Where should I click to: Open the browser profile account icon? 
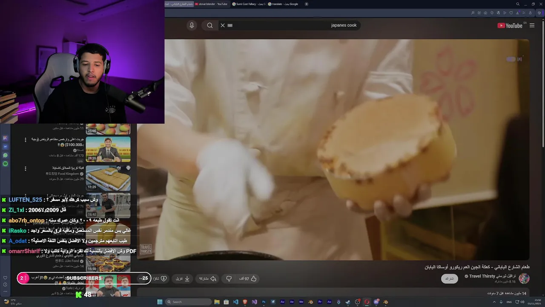(530, 13)
